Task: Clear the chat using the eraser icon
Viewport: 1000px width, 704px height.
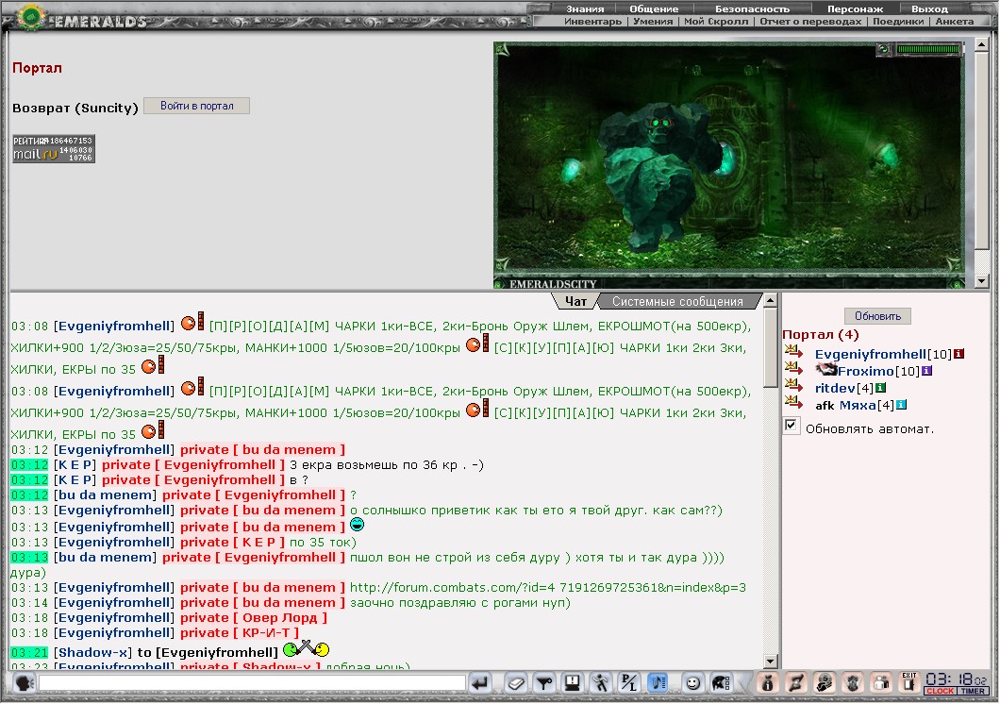Action: click(x=515, y=683)
